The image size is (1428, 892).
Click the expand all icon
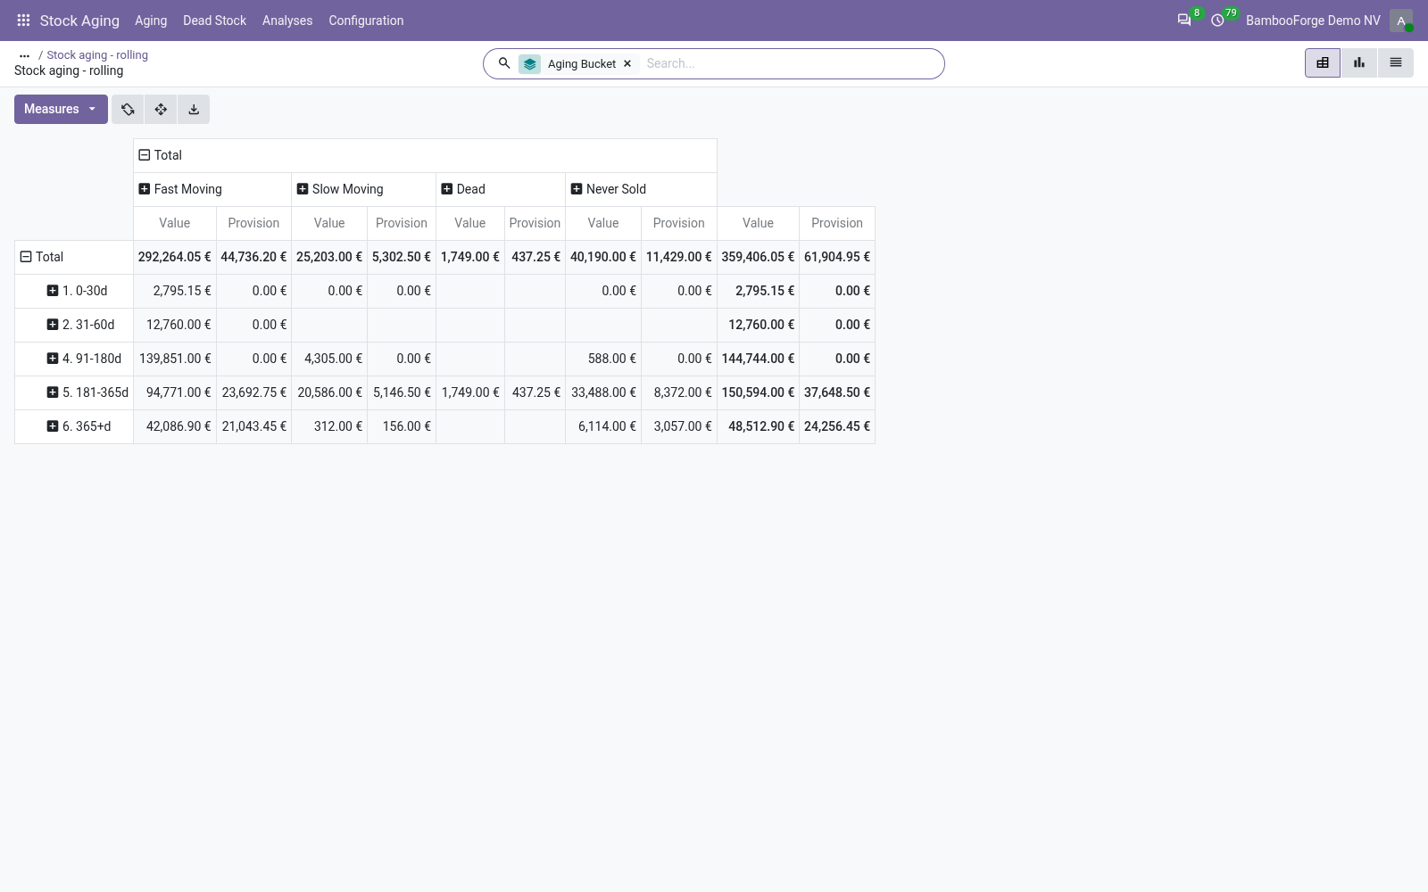click(x=161, y=109)
